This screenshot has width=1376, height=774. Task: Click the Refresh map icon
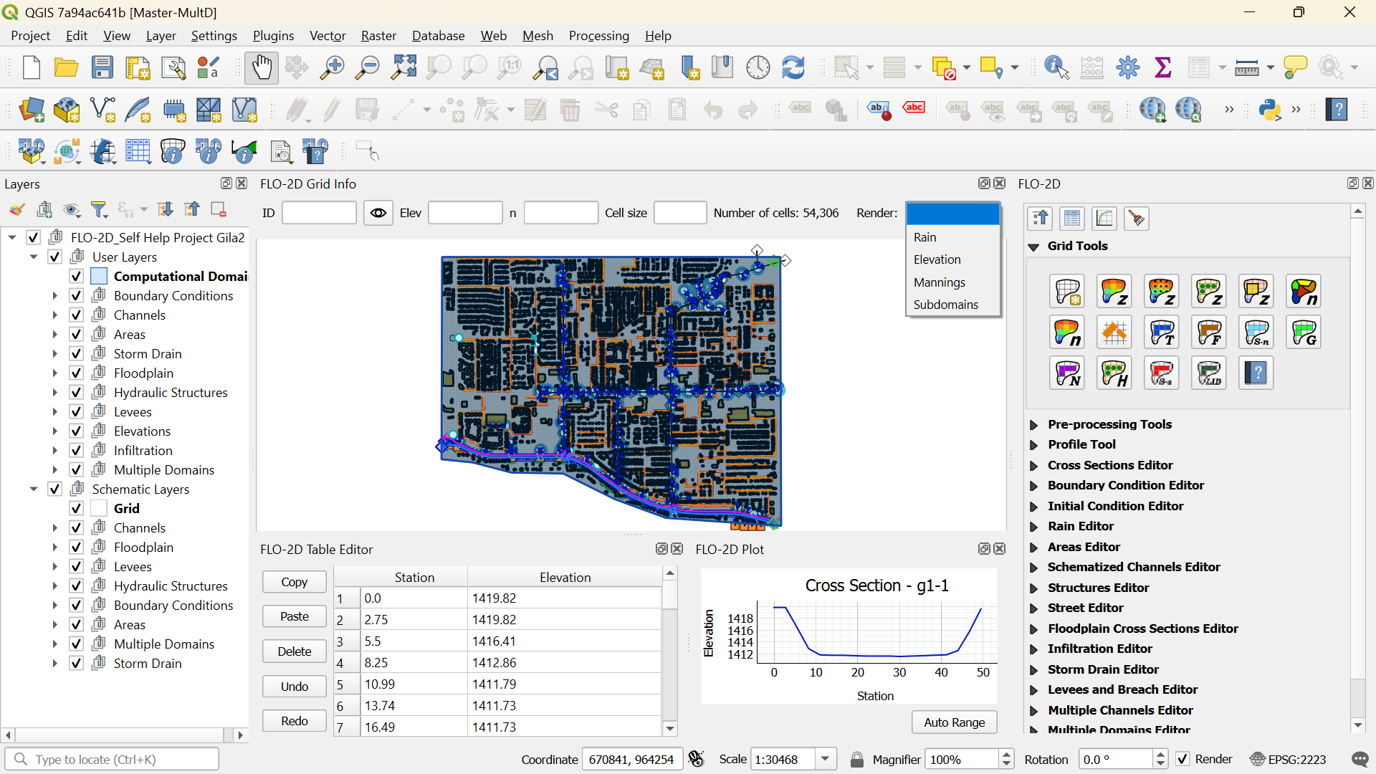pos(793,68)
